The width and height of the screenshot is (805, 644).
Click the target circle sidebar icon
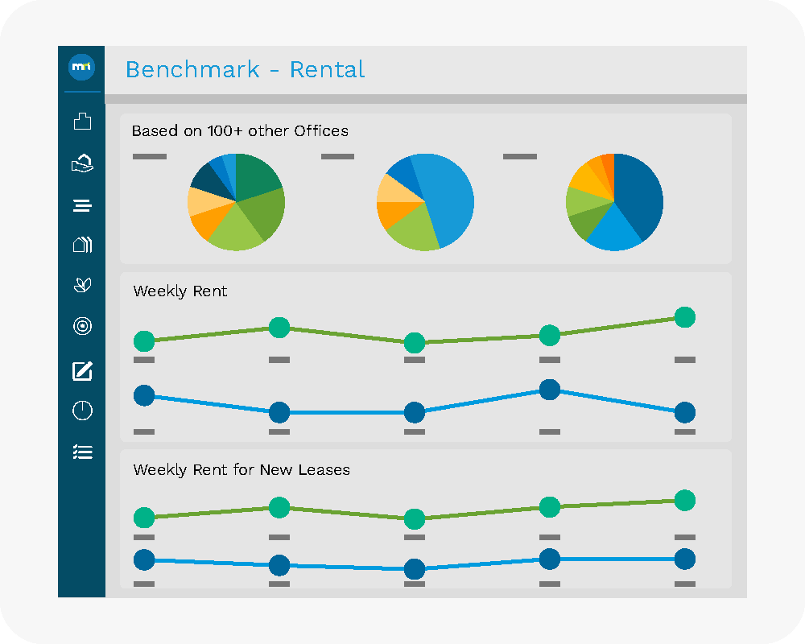pyautogui.click(x=82, y=326)
